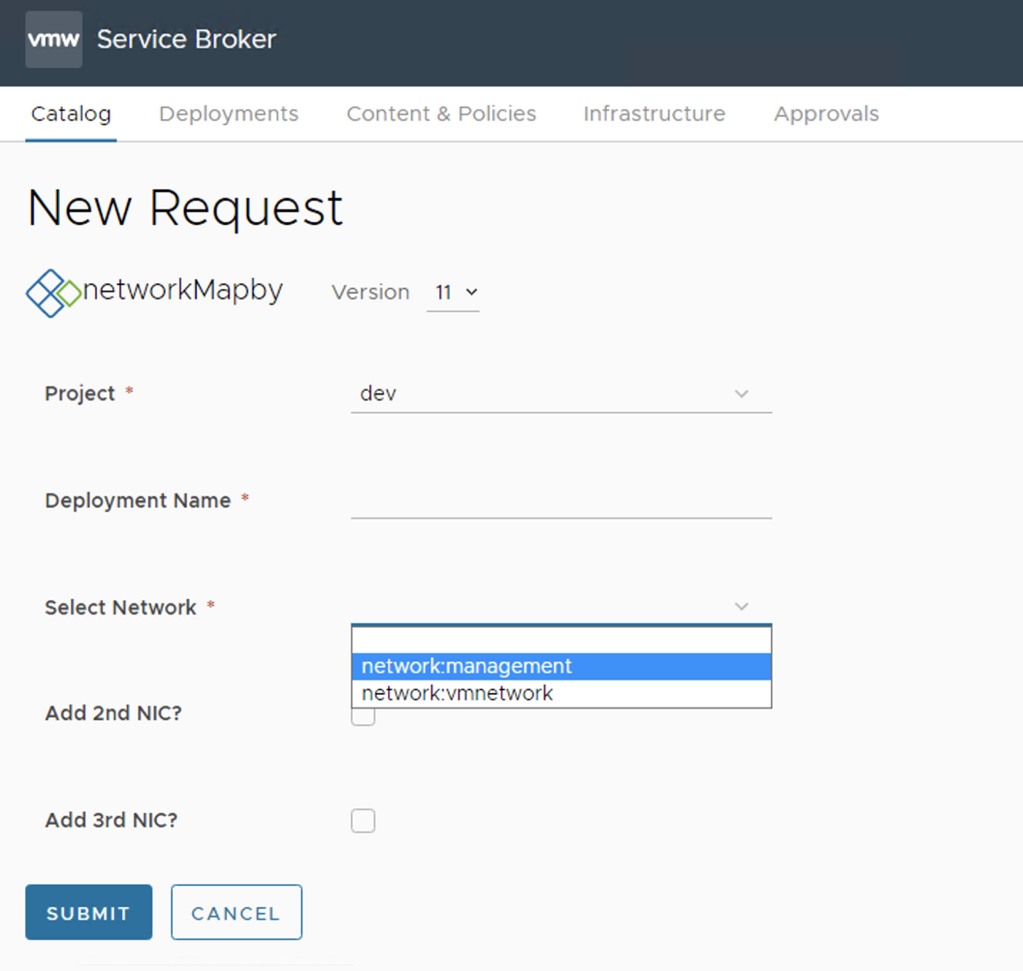Open the Select Network dropdown chevron
The height and width of the screenshot is (971, 1023).
(x=741, y=606)
